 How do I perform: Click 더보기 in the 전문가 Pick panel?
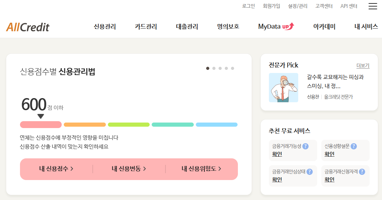point(363,65)
